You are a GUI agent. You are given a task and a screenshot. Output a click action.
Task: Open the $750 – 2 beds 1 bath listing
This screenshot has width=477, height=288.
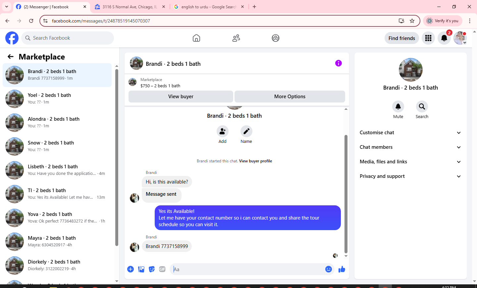pyautogui.click(x=160, y=86)
